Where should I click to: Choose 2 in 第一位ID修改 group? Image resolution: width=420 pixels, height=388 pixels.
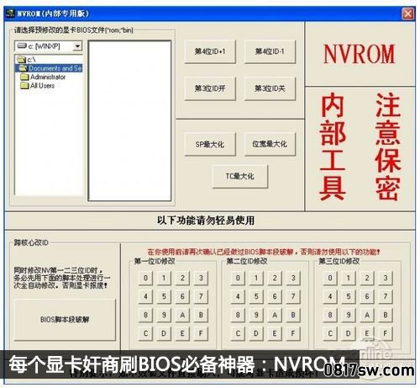(x=182, y=278)
